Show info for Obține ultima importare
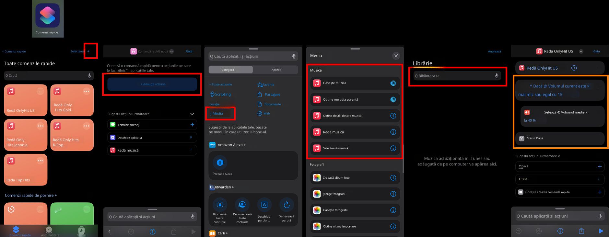 [x=393, y=226]
